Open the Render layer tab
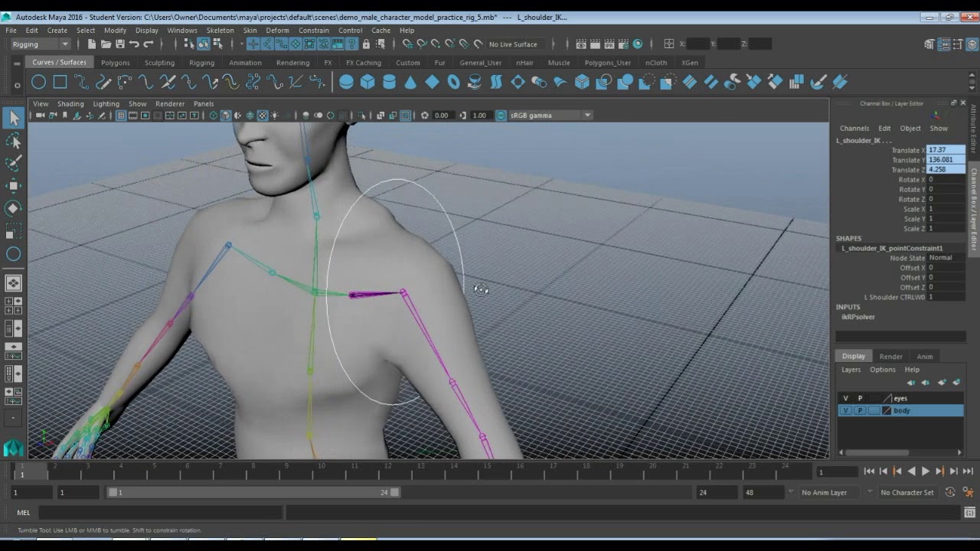980x551 pixels. point(890,357)
